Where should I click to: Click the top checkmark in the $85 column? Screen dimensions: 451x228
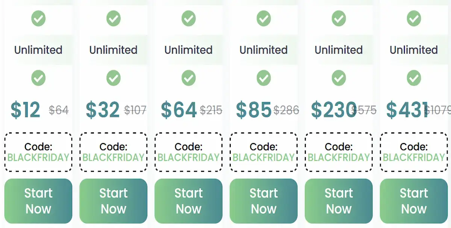tap(263, 18)
